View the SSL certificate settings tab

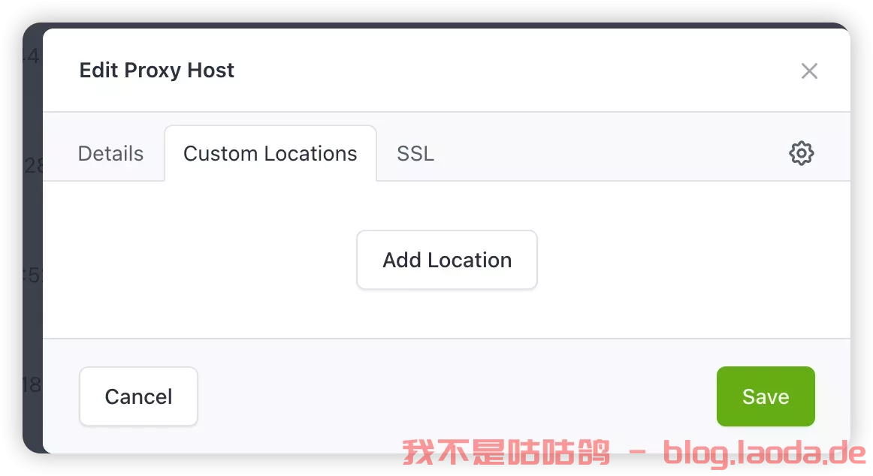pyautogui.click(x=415, y=153)
